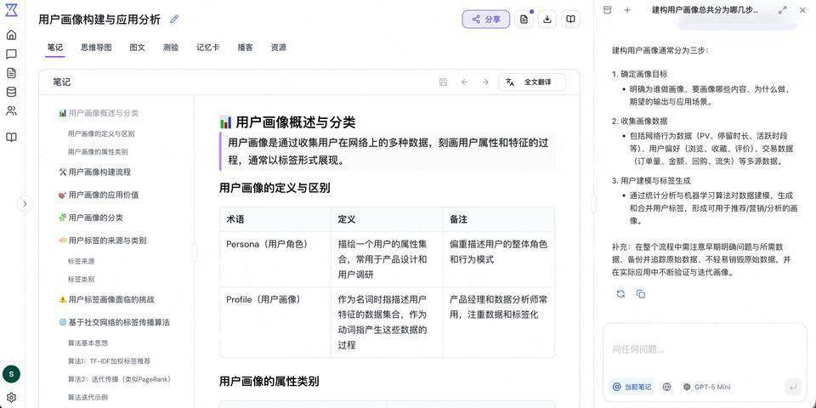Viewport: 816px width, 408px height.
Task: Click the document icon beside Share
Action: (x=524, y=20)
